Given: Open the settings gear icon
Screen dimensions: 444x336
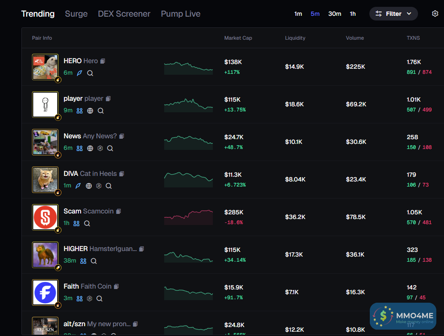Looking at the screenshot, I should pos(435,14).
